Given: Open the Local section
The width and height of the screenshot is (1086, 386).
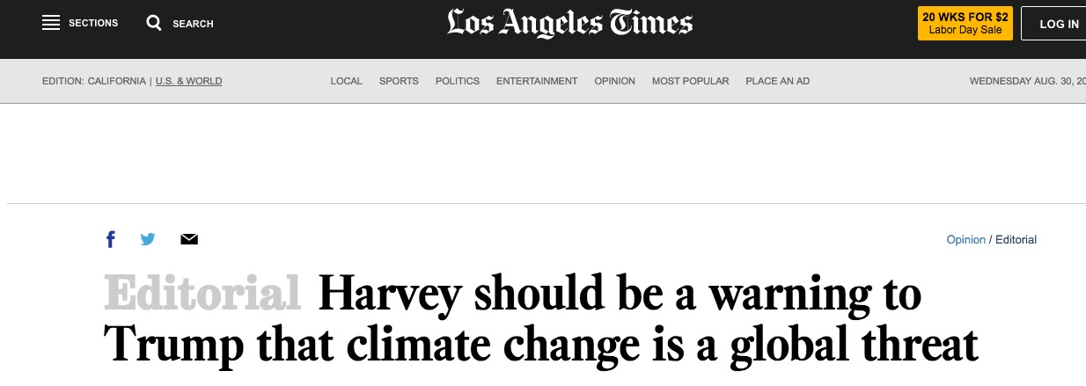Looking at the screenshot, I should 346,81.
